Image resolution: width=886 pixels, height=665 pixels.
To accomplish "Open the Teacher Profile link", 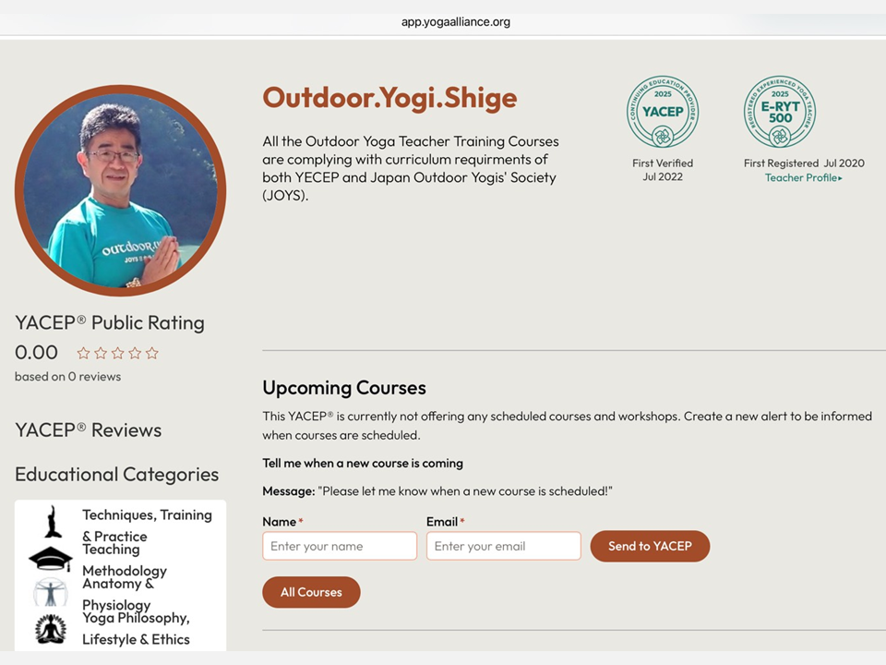I will [x=803, y=177].
